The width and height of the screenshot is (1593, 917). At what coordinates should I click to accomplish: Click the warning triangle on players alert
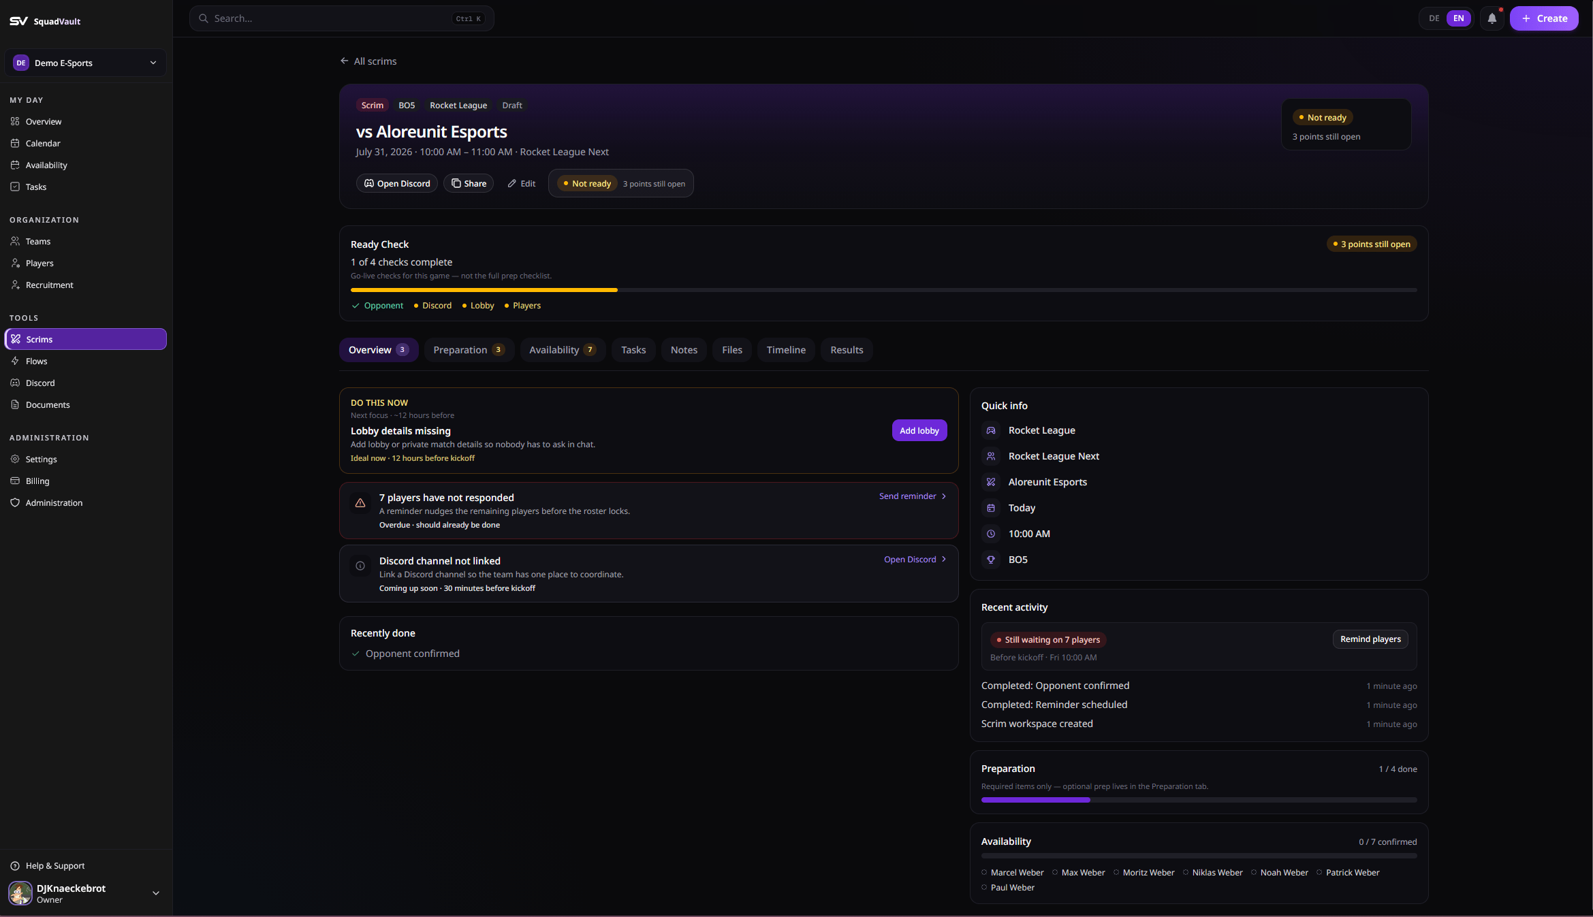click(x=360, y=503)
